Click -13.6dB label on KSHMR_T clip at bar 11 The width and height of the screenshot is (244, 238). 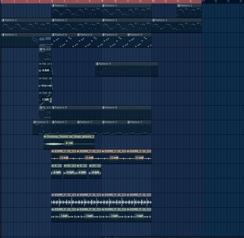pos(139,158)
